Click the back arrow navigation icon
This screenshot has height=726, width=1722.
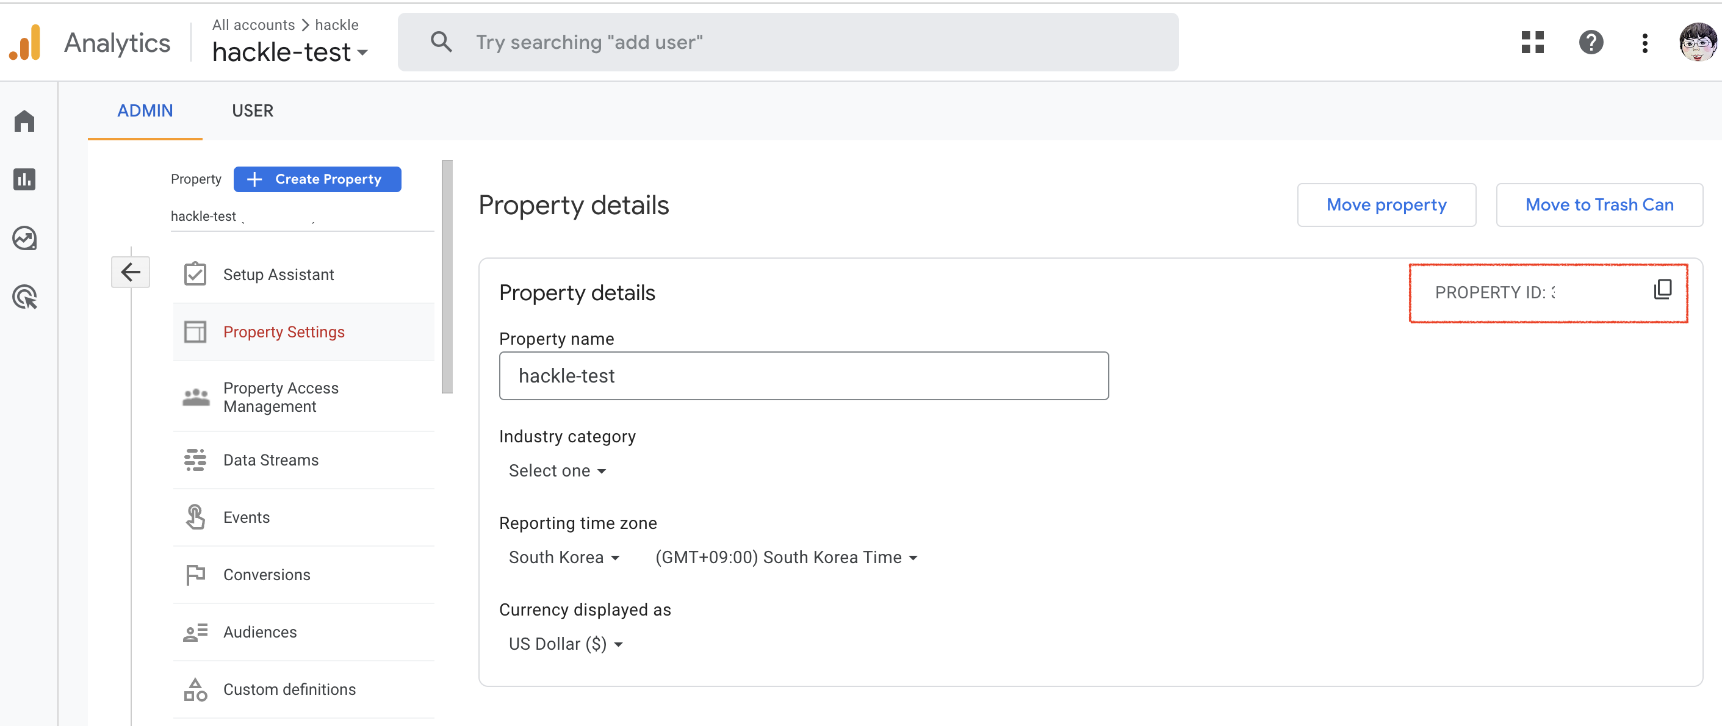pos(132,273)
